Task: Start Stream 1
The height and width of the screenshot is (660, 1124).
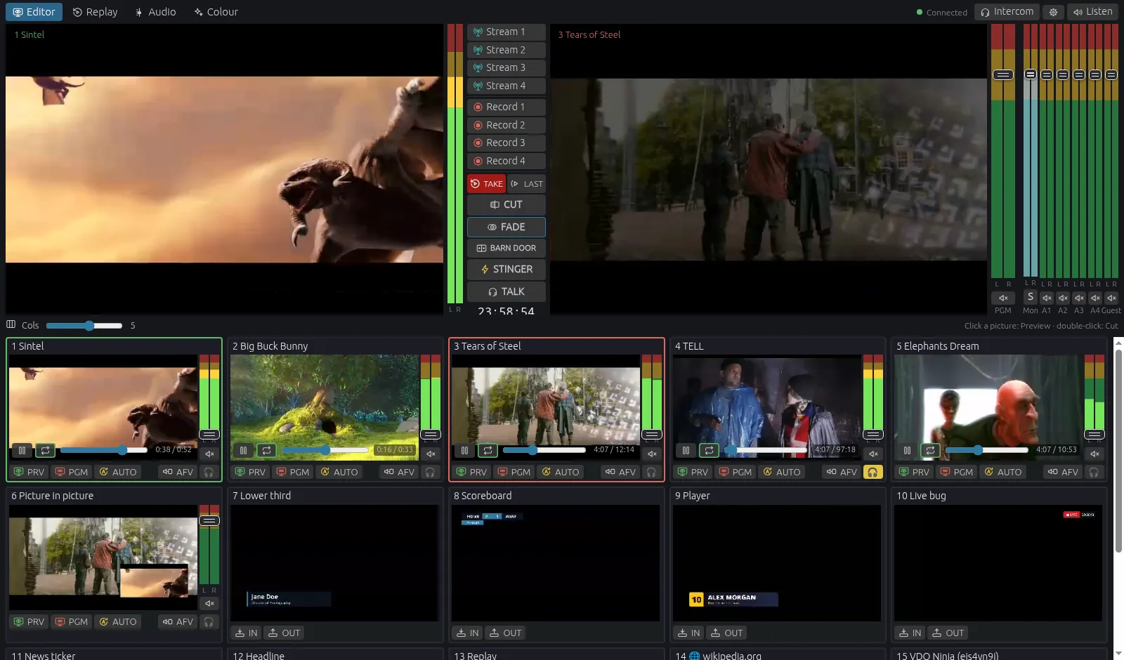Action: 507,32
